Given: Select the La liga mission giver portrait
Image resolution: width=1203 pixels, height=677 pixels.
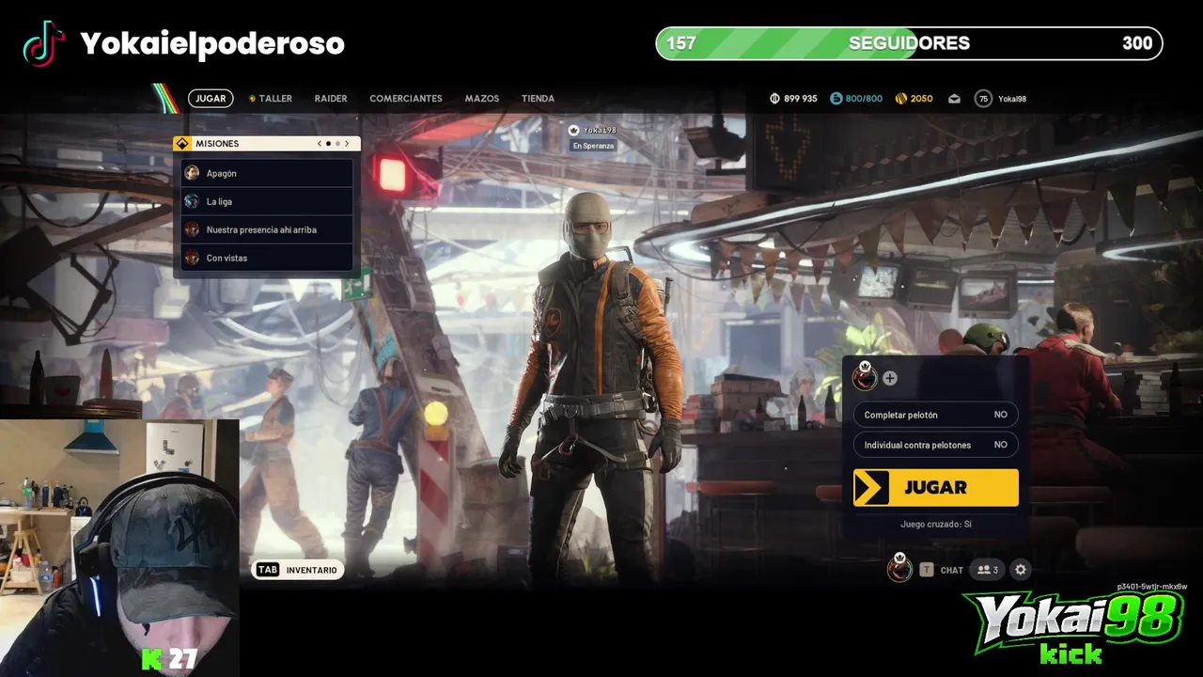Looking at the screenshot, I should coord(192,201).
